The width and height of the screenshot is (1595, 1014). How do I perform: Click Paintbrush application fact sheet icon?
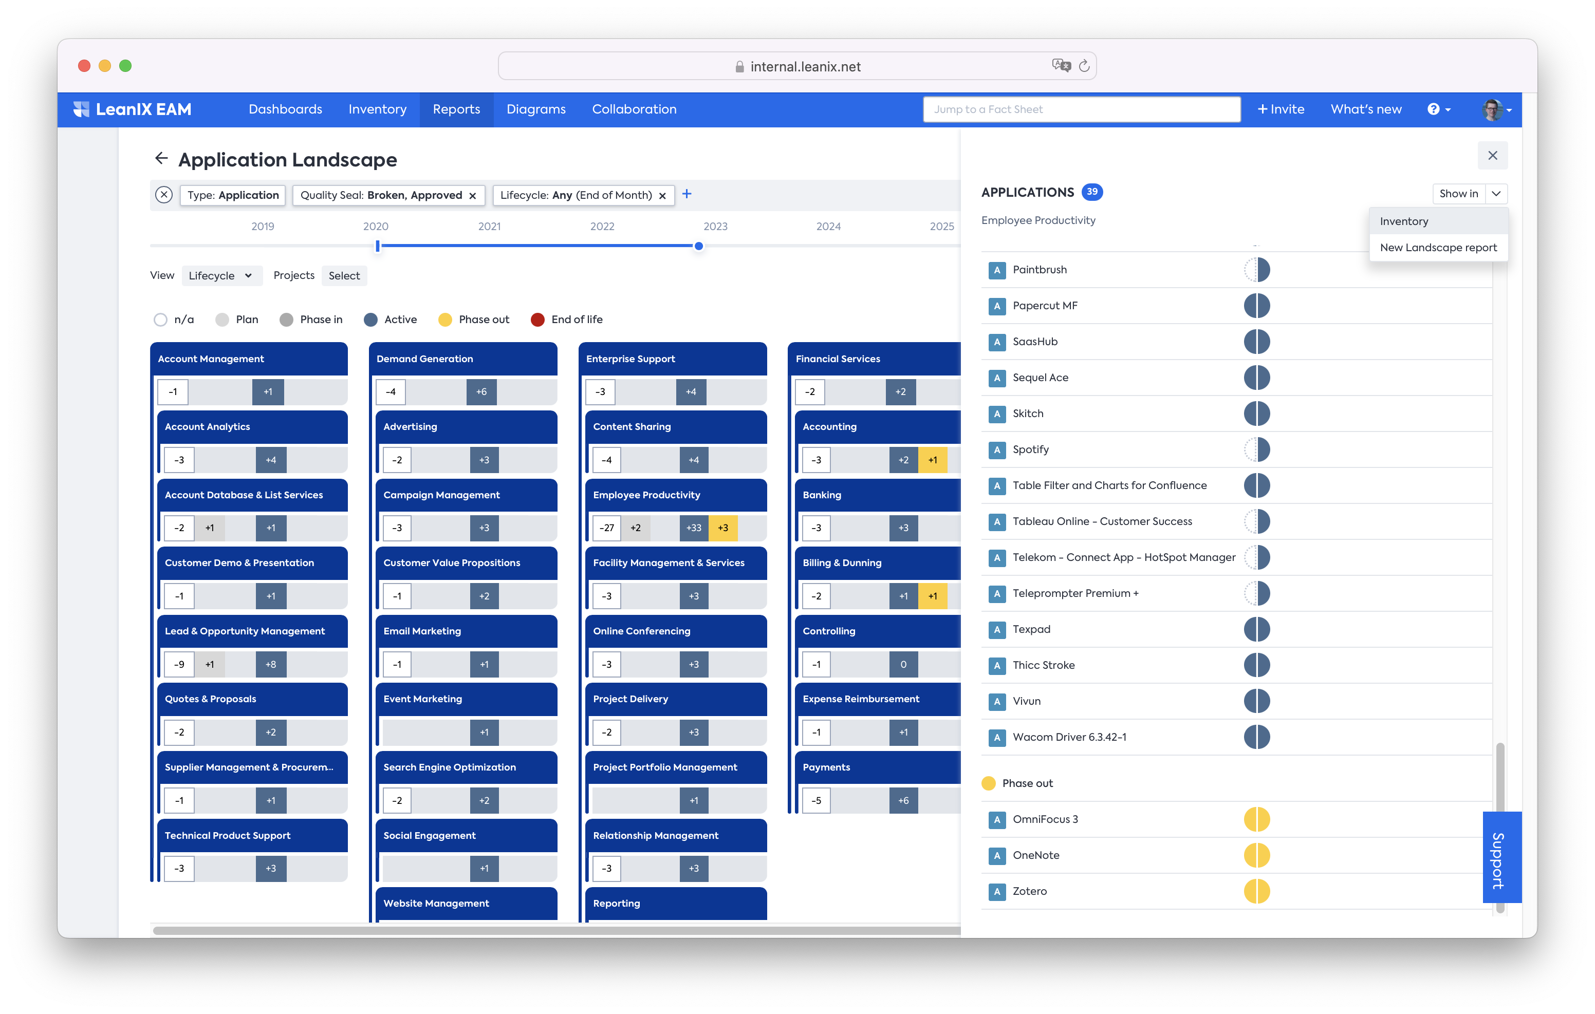996,270
